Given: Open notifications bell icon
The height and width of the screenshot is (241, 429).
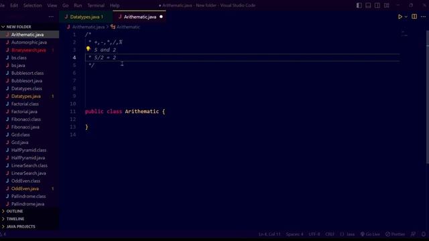Looking at the screenshot, I should pos(424,234).
